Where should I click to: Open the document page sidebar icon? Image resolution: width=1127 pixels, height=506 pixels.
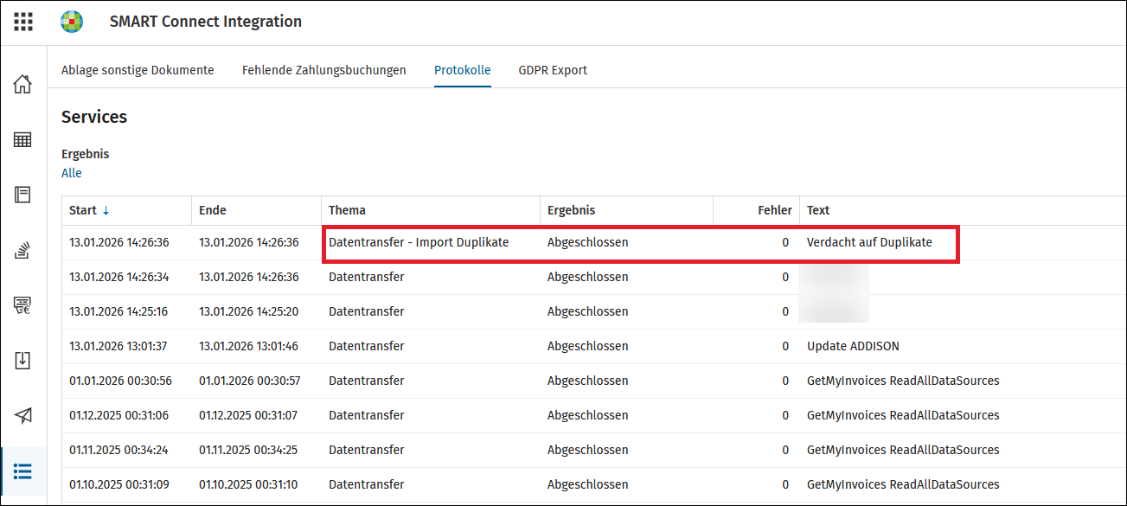pyautogui.click(x=22, y=195)
